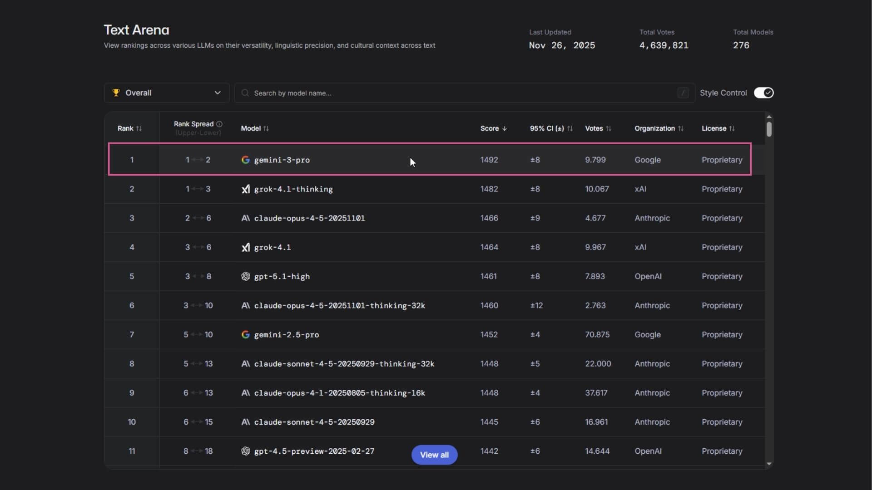Click the slash shortcut badge in the search bar
Screen dimensions: 872x490
coord(683,93)
